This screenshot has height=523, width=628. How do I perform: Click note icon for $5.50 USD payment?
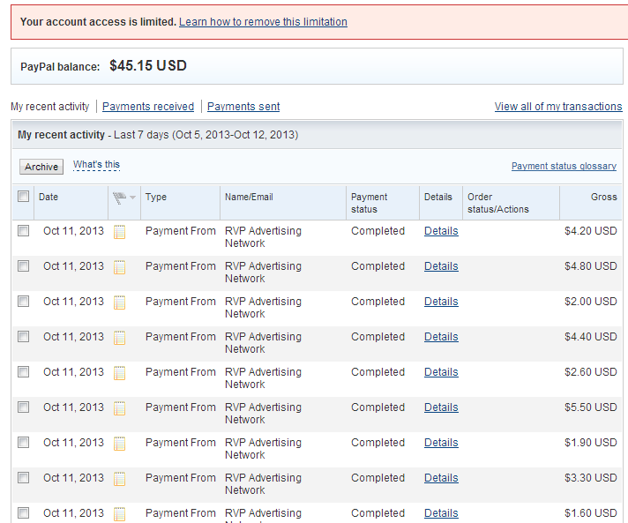pos(120,408)
